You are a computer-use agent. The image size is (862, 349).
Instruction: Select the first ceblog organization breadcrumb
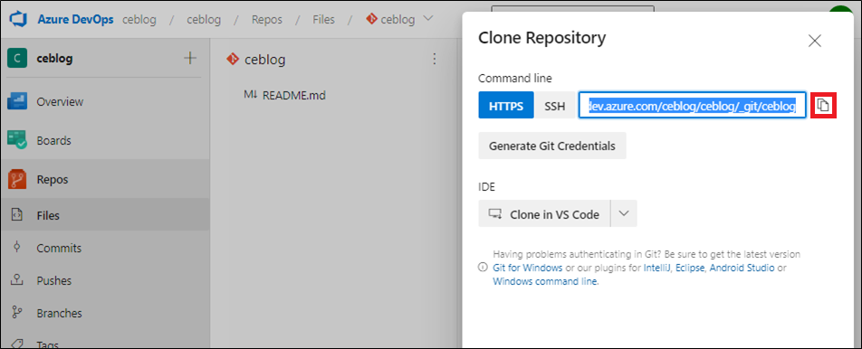(x=139, y=20)
